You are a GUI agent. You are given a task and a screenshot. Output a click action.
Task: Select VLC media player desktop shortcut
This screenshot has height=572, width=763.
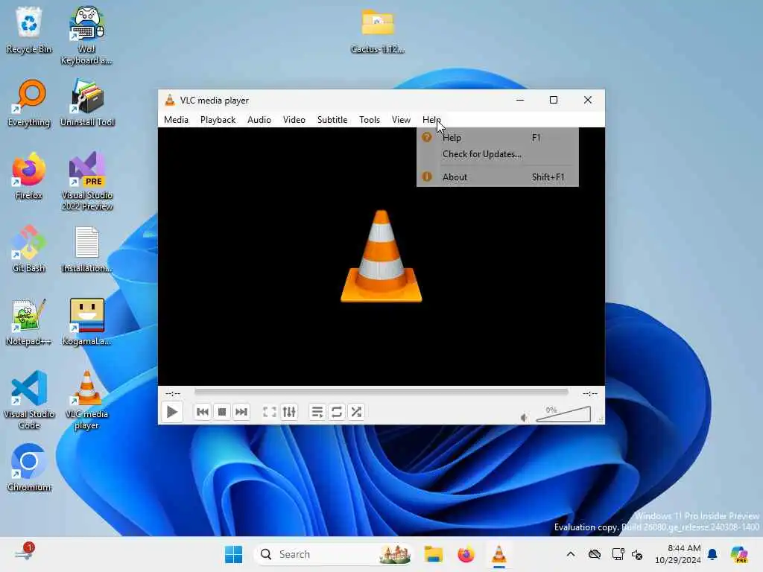pyautogui.click(x=87, y=400)
